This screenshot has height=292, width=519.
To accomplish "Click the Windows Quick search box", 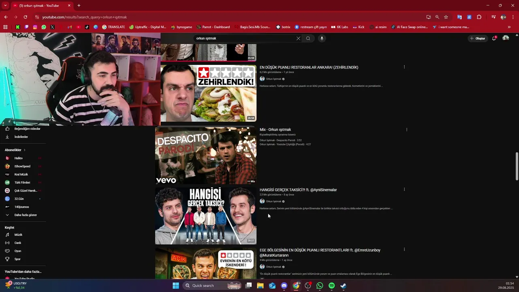I will (x=212, y=286).
